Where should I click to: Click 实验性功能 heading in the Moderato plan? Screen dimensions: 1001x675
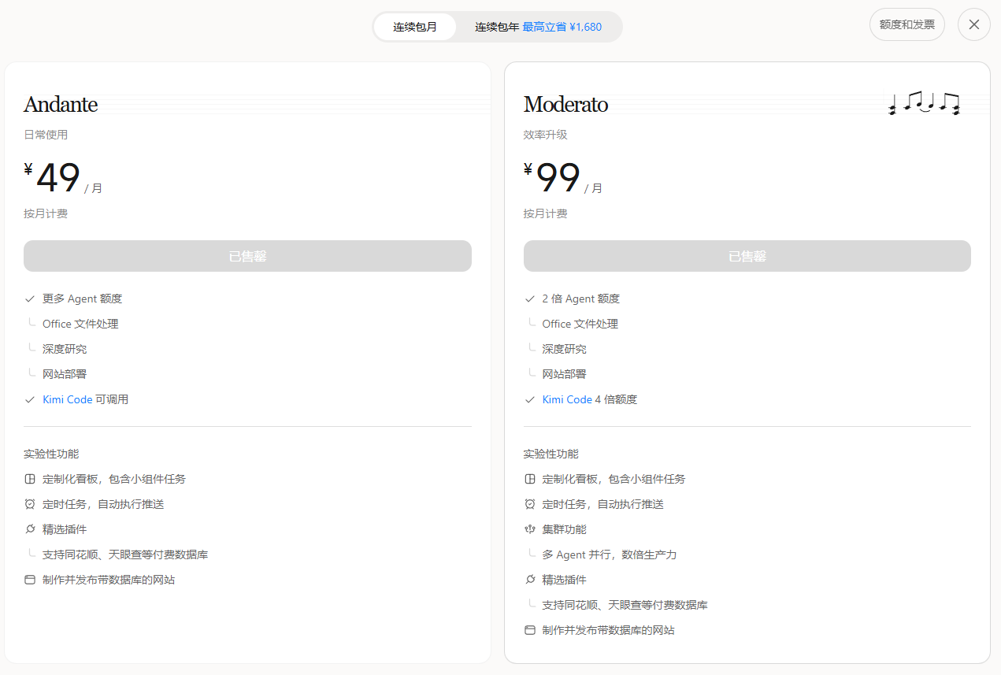[551, 454]
